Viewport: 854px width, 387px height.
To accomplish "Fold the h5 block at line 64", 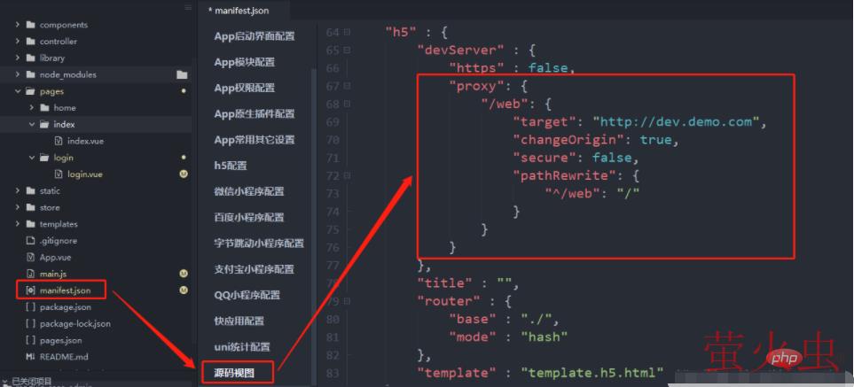I will (x=347, y=32).
